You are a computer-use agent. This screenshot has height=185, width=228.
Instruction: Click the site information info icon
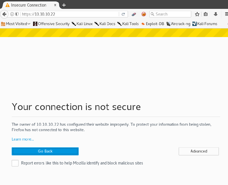pos(12,14)
